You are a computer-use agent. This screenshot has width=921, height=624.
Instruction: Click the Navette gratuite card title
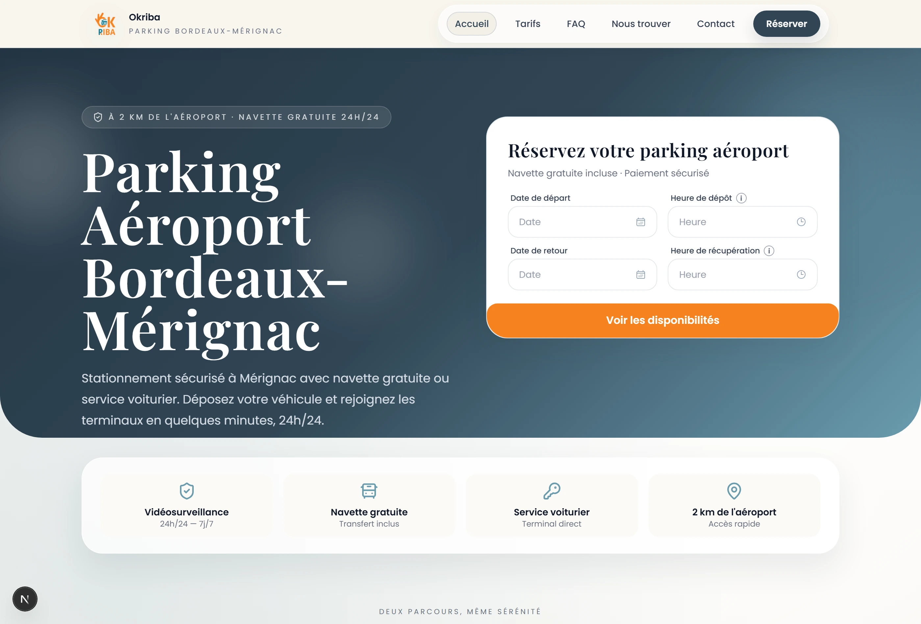(x=369, y=512)
